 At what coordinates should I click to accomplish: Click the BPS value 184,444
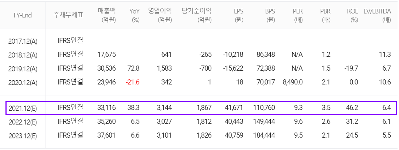click(x=264, y=135)
